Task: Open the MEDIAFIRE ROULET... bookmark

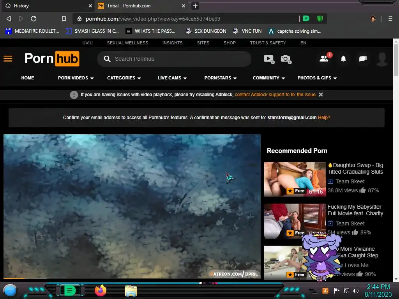Action: (32, 31)
